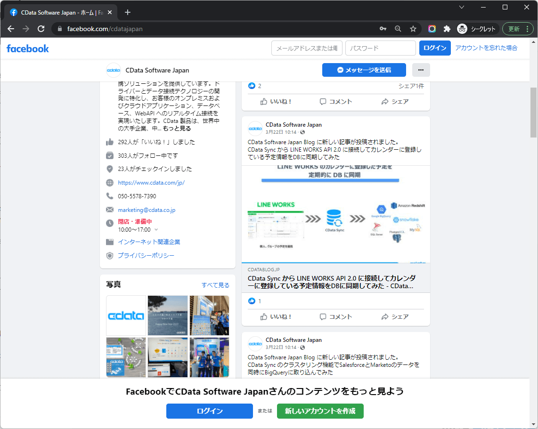Click the address bar URL field
Viewport: 538px width, 429px height.
[220, 29]
